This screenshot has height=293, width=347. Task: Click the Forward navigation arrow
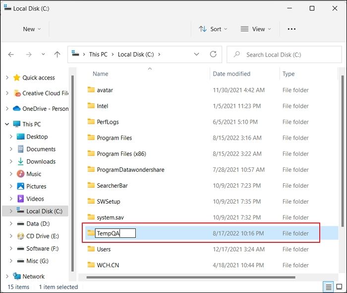pyautogui.click(x=29, y=55)
